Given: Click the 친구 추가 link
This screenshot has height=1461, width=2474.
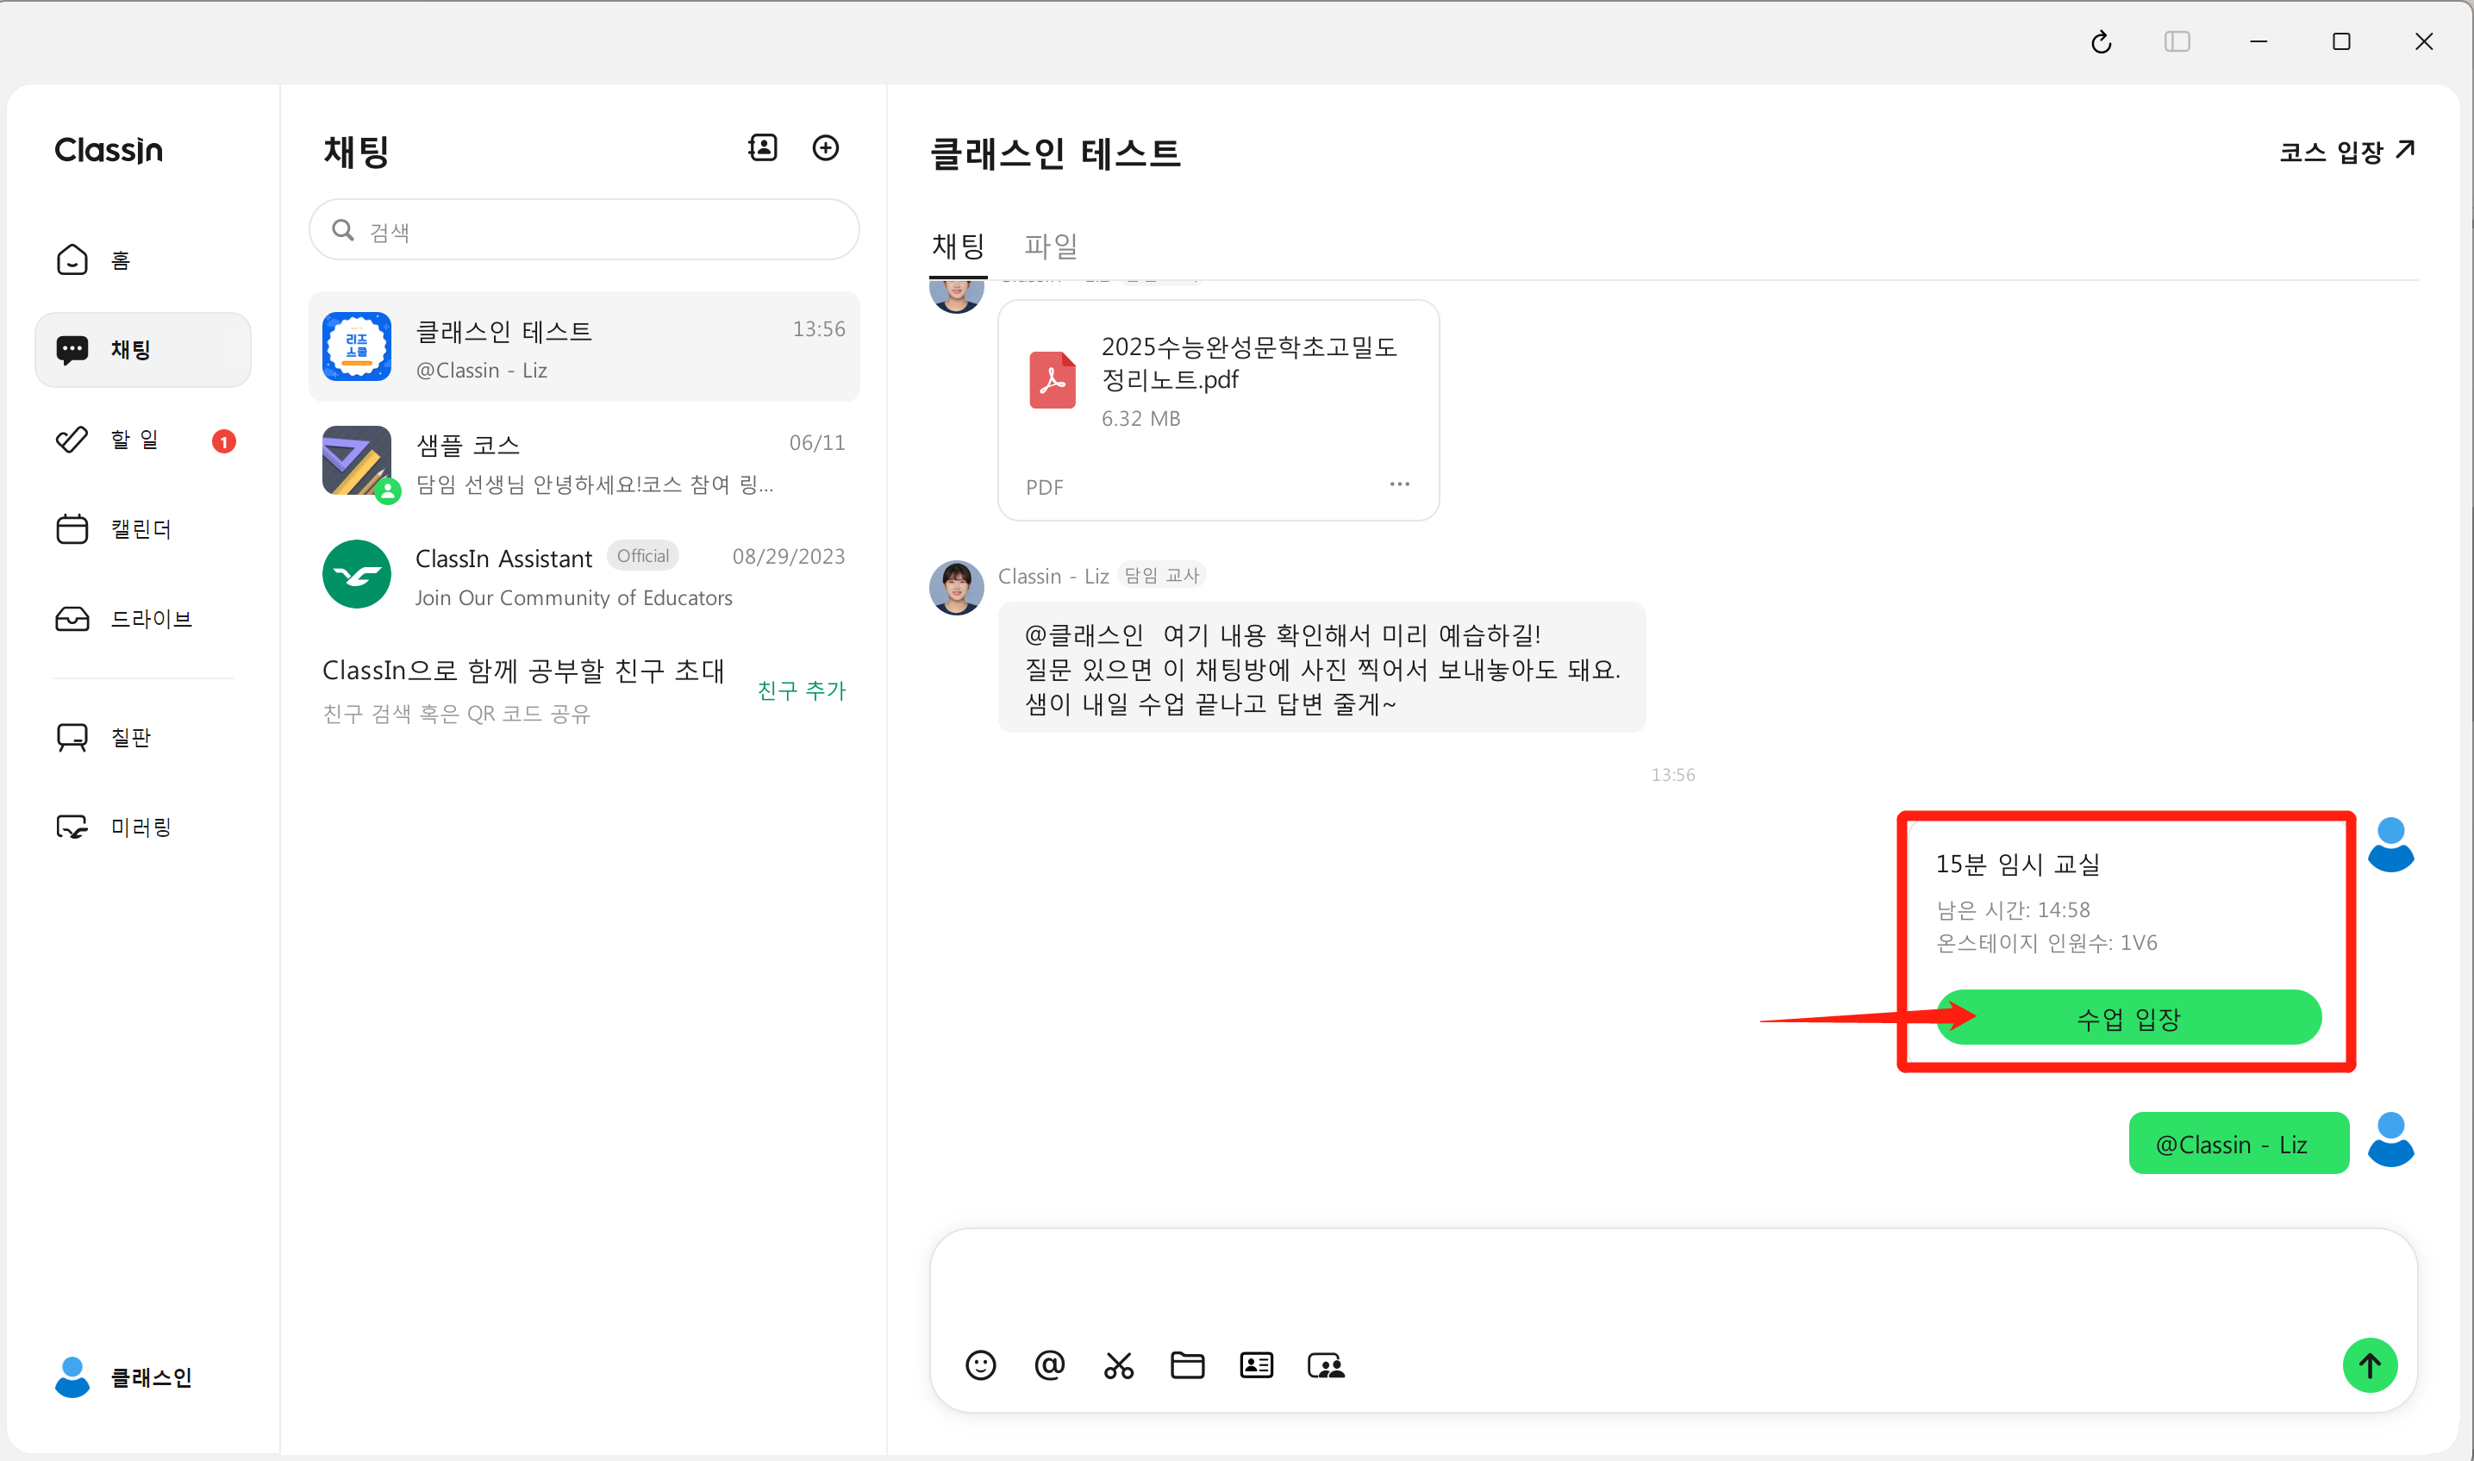Looking at the screenshot, I should click(x=802, y=691).
